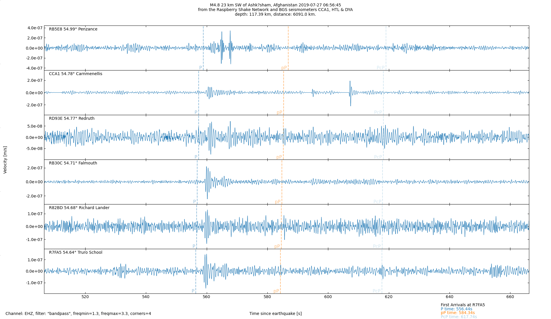The height and width of the screenshot is (319, 551).
Task: Click the "4.0e-07" tick in the Penzance panel
Action: pyautogui.click(x=35, y=28)
